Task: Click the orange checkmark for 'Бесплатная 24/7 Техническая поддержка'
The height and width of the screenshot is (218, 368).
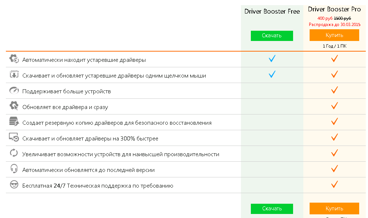Action: click(x=335, y=184)
